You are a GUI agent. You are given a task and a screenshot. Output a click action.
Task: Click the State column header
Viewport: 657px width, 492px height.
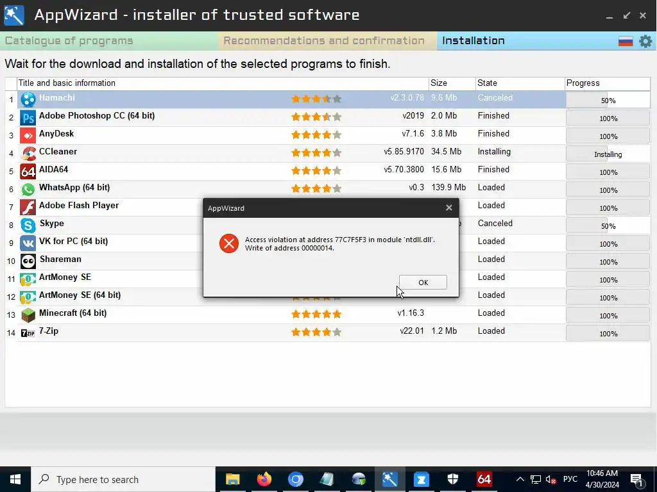tap(520, 83)
